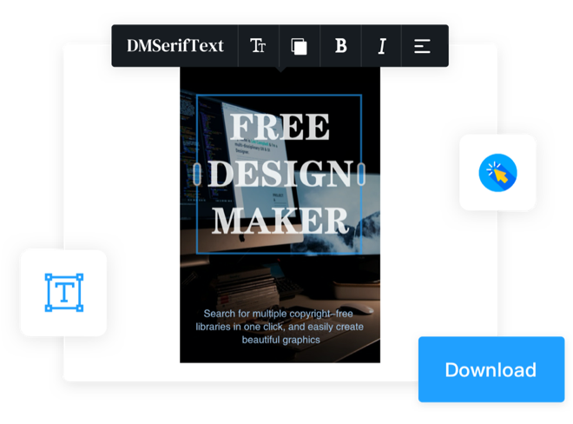Click the overlapping squares layer icon
573x424 pixels.
click(x=299, y=46)
